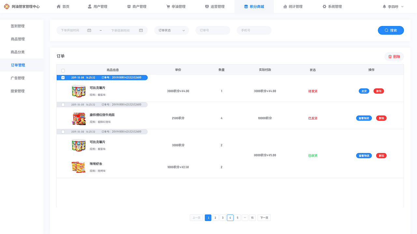Click the 网油管家 logo icon

pos(7,6)
